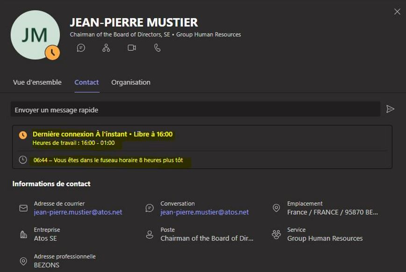Click the time zone clock icon

pos(23,160)
